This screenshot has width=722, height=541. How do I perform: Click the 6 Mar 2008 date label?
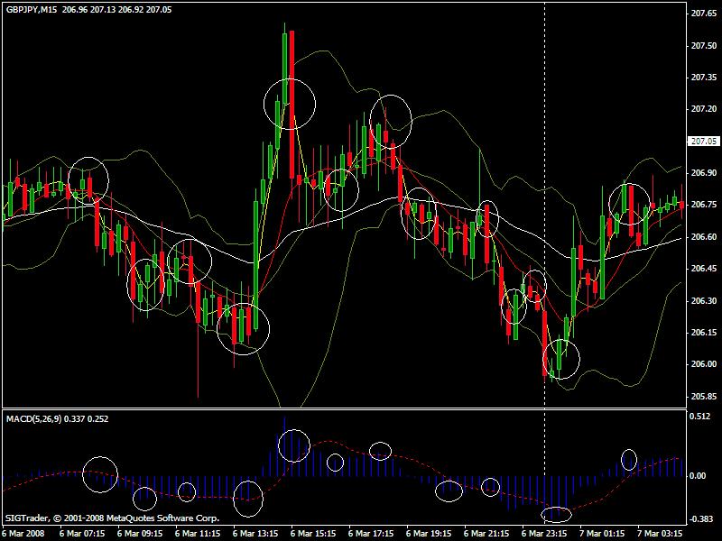[x=23, y=534]
